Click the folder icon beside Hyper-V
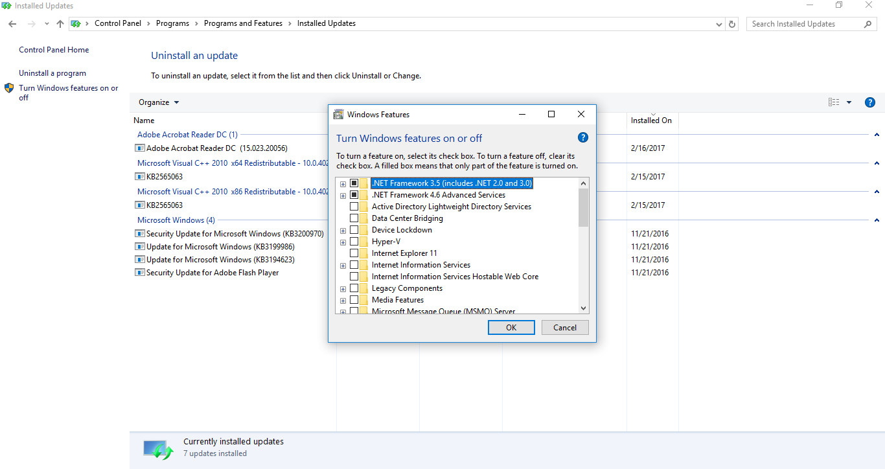Screen dimensions: 885x469 click(363, 242)
